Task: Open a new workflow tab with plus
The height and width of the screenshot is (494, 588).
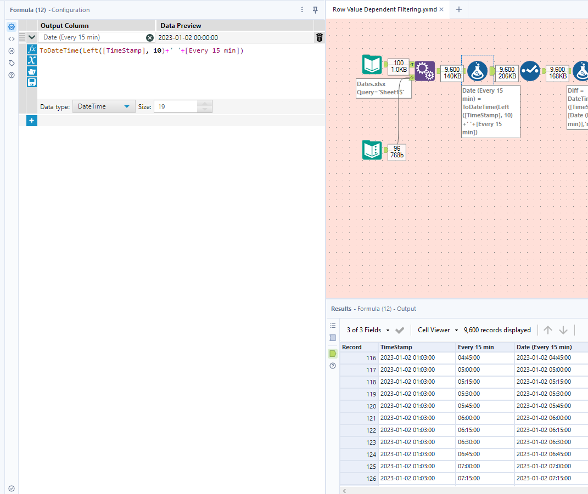Action: 459,9
